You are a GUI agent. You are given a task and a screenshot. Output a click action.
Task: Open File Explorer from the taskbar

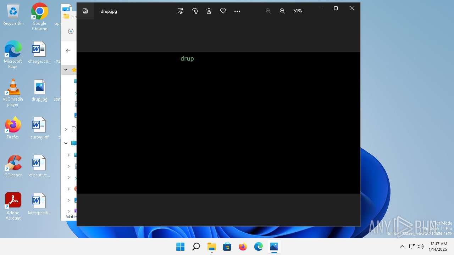pyautogui.click(x=211, y=246)
